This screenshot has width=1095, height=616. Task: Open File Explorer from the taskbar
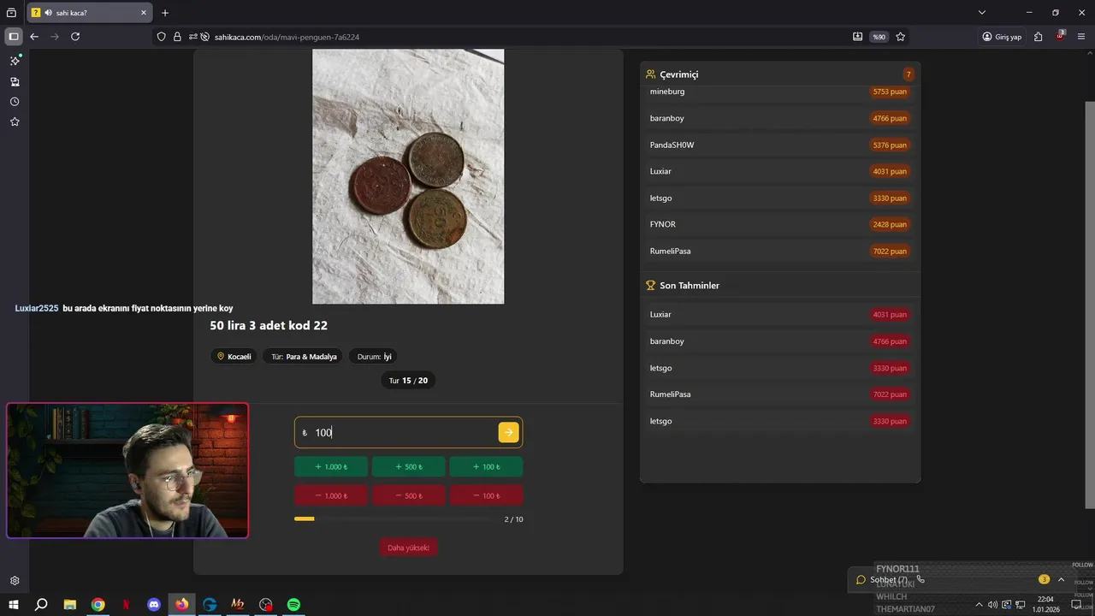tap(70, 604)
